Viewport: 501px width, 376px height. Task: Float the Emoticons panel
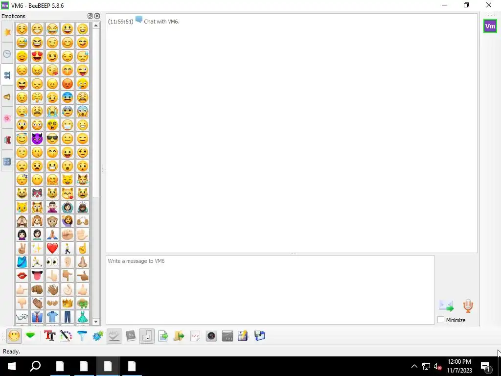tap(90, 16)
